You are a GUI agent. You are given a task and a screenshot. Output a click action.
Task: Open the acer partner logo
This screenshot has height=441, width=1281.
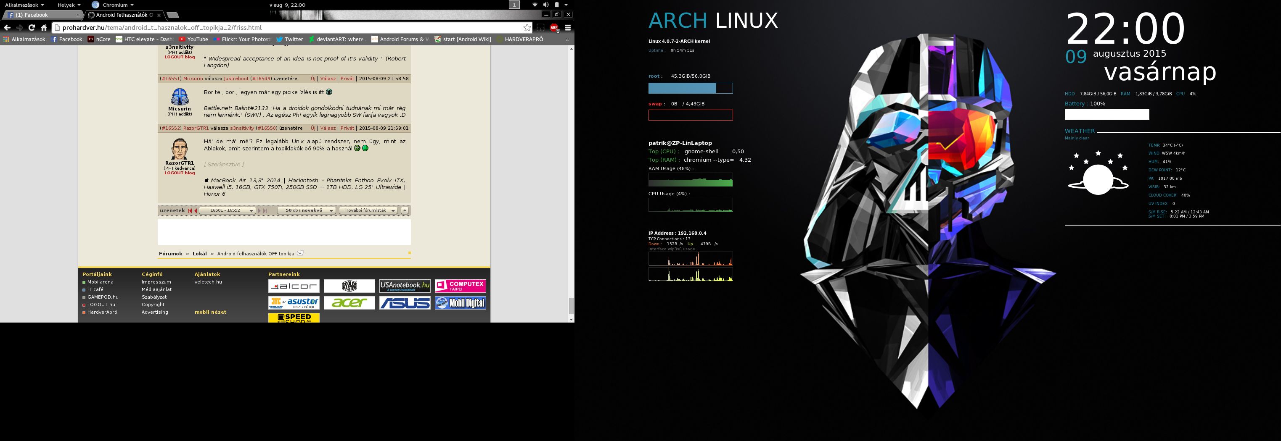click(x=349, y=303)
